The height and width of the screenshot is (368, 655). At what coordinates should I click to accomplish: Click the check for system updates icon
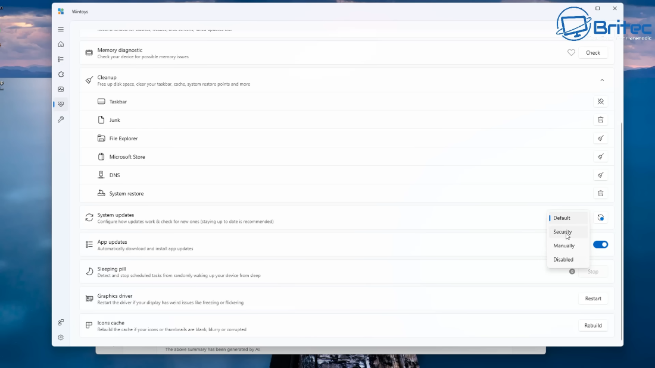click(600, 218)
